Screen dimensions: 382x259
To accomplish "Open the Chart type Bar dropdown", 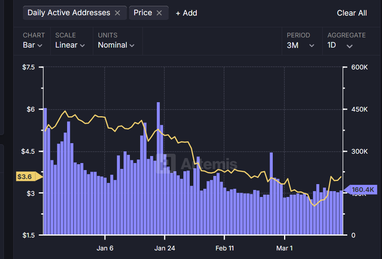I will point(33,45).
